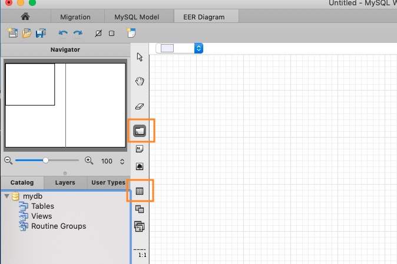Adjust the zoom percentage stepper arrows
Image resolution: width=397 pixels, height=264 pixels.
click(122, 162)
